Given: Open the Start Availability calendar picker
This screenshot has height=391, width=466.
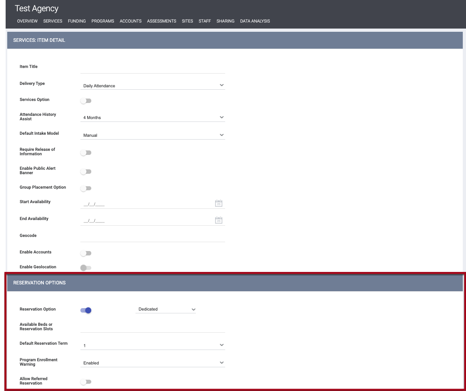Looking at the screenshot, I should pyautogui.click(x=218, y=204).
